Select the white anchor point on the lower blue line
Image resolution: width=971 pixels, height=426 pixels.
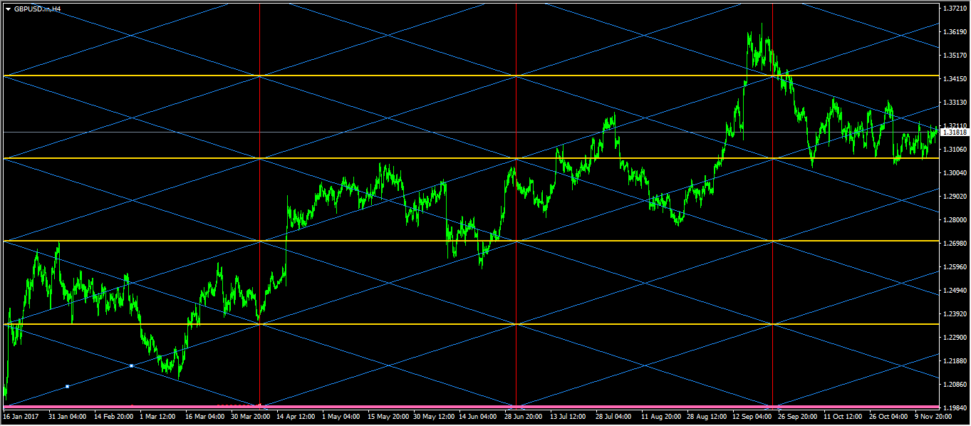coord(132,365)
